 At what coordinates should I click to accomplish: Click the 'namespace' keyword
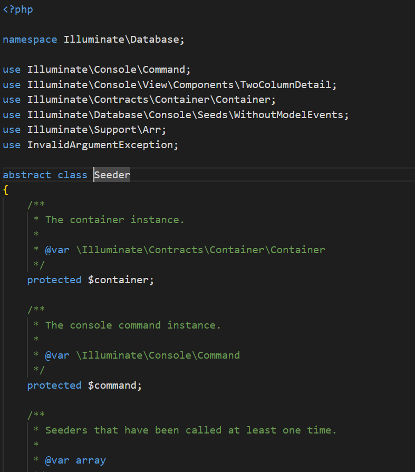30,40
